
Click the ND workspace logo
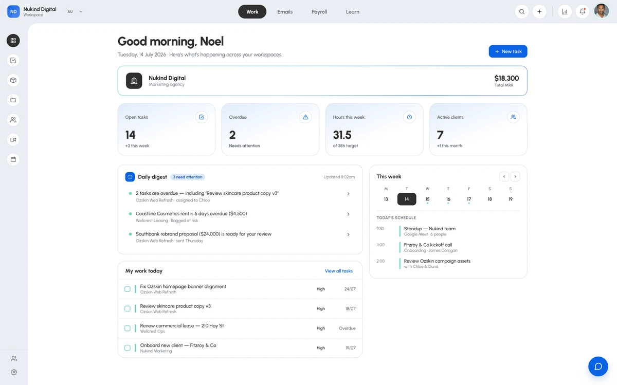coord(13,11)
